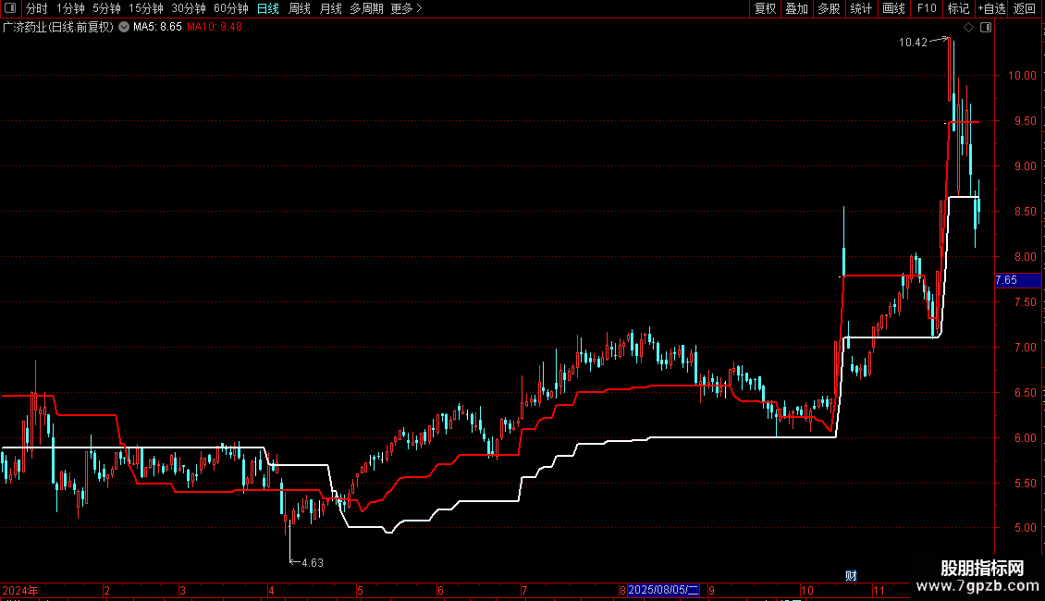Screen dimensions: 1045x601
Task: Open indicator dropdown circle next to 广济药业 title
Action: 124,28
